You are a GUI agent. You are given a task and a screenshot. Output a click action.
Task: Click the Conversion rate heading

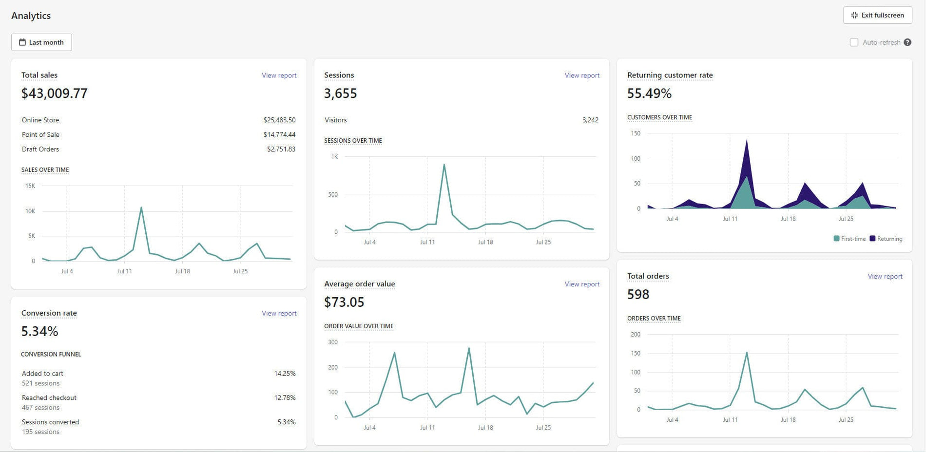(x=49, y=313)
